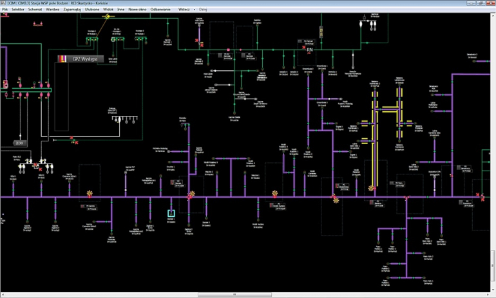Click the yellow circle junction node at top

click(108, 17)
